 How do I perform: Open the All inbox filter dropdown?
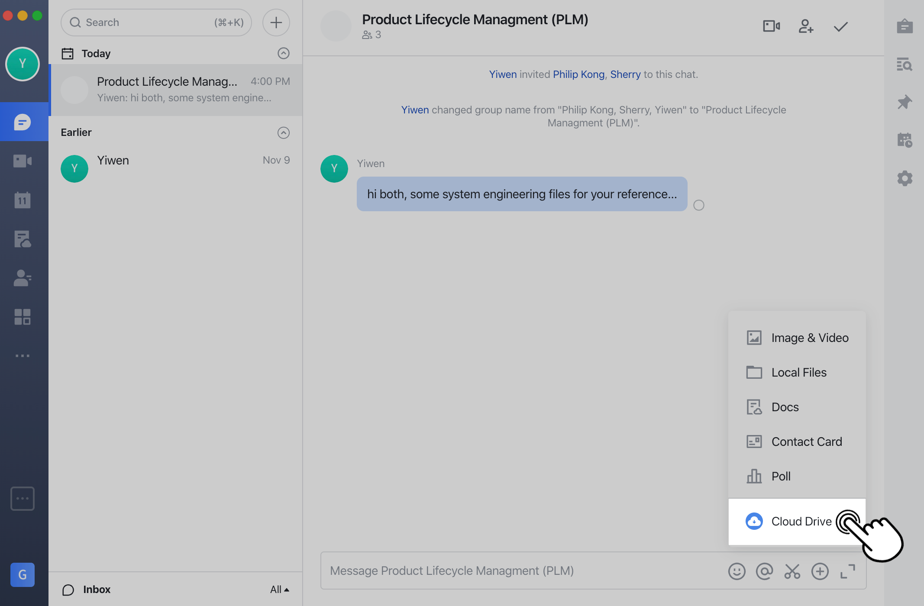point(279,589)
